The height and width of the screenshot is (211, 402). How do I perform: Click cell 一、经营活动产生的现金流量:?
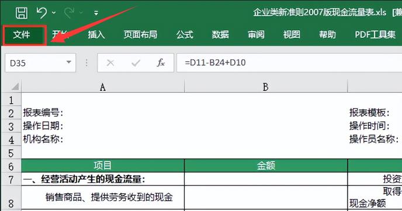click(x=103, y=179)
